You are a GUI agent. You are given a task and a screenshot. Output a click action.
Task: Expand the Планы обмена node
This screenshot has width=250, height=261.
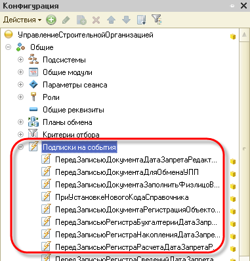pos(20,122)
